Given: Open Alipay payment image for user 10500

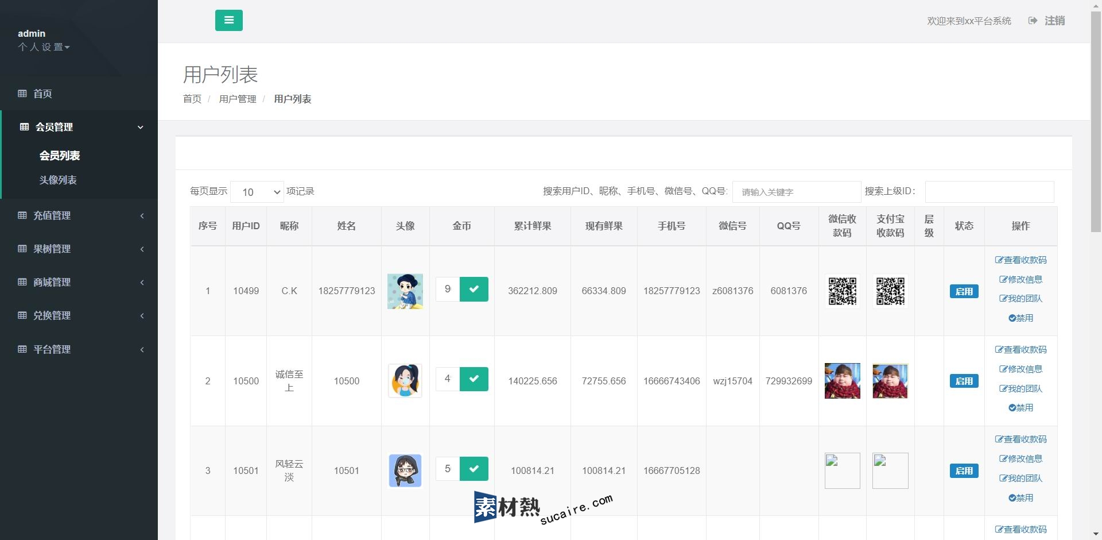Looking at the screenshot, I should [x=890, y=381].
